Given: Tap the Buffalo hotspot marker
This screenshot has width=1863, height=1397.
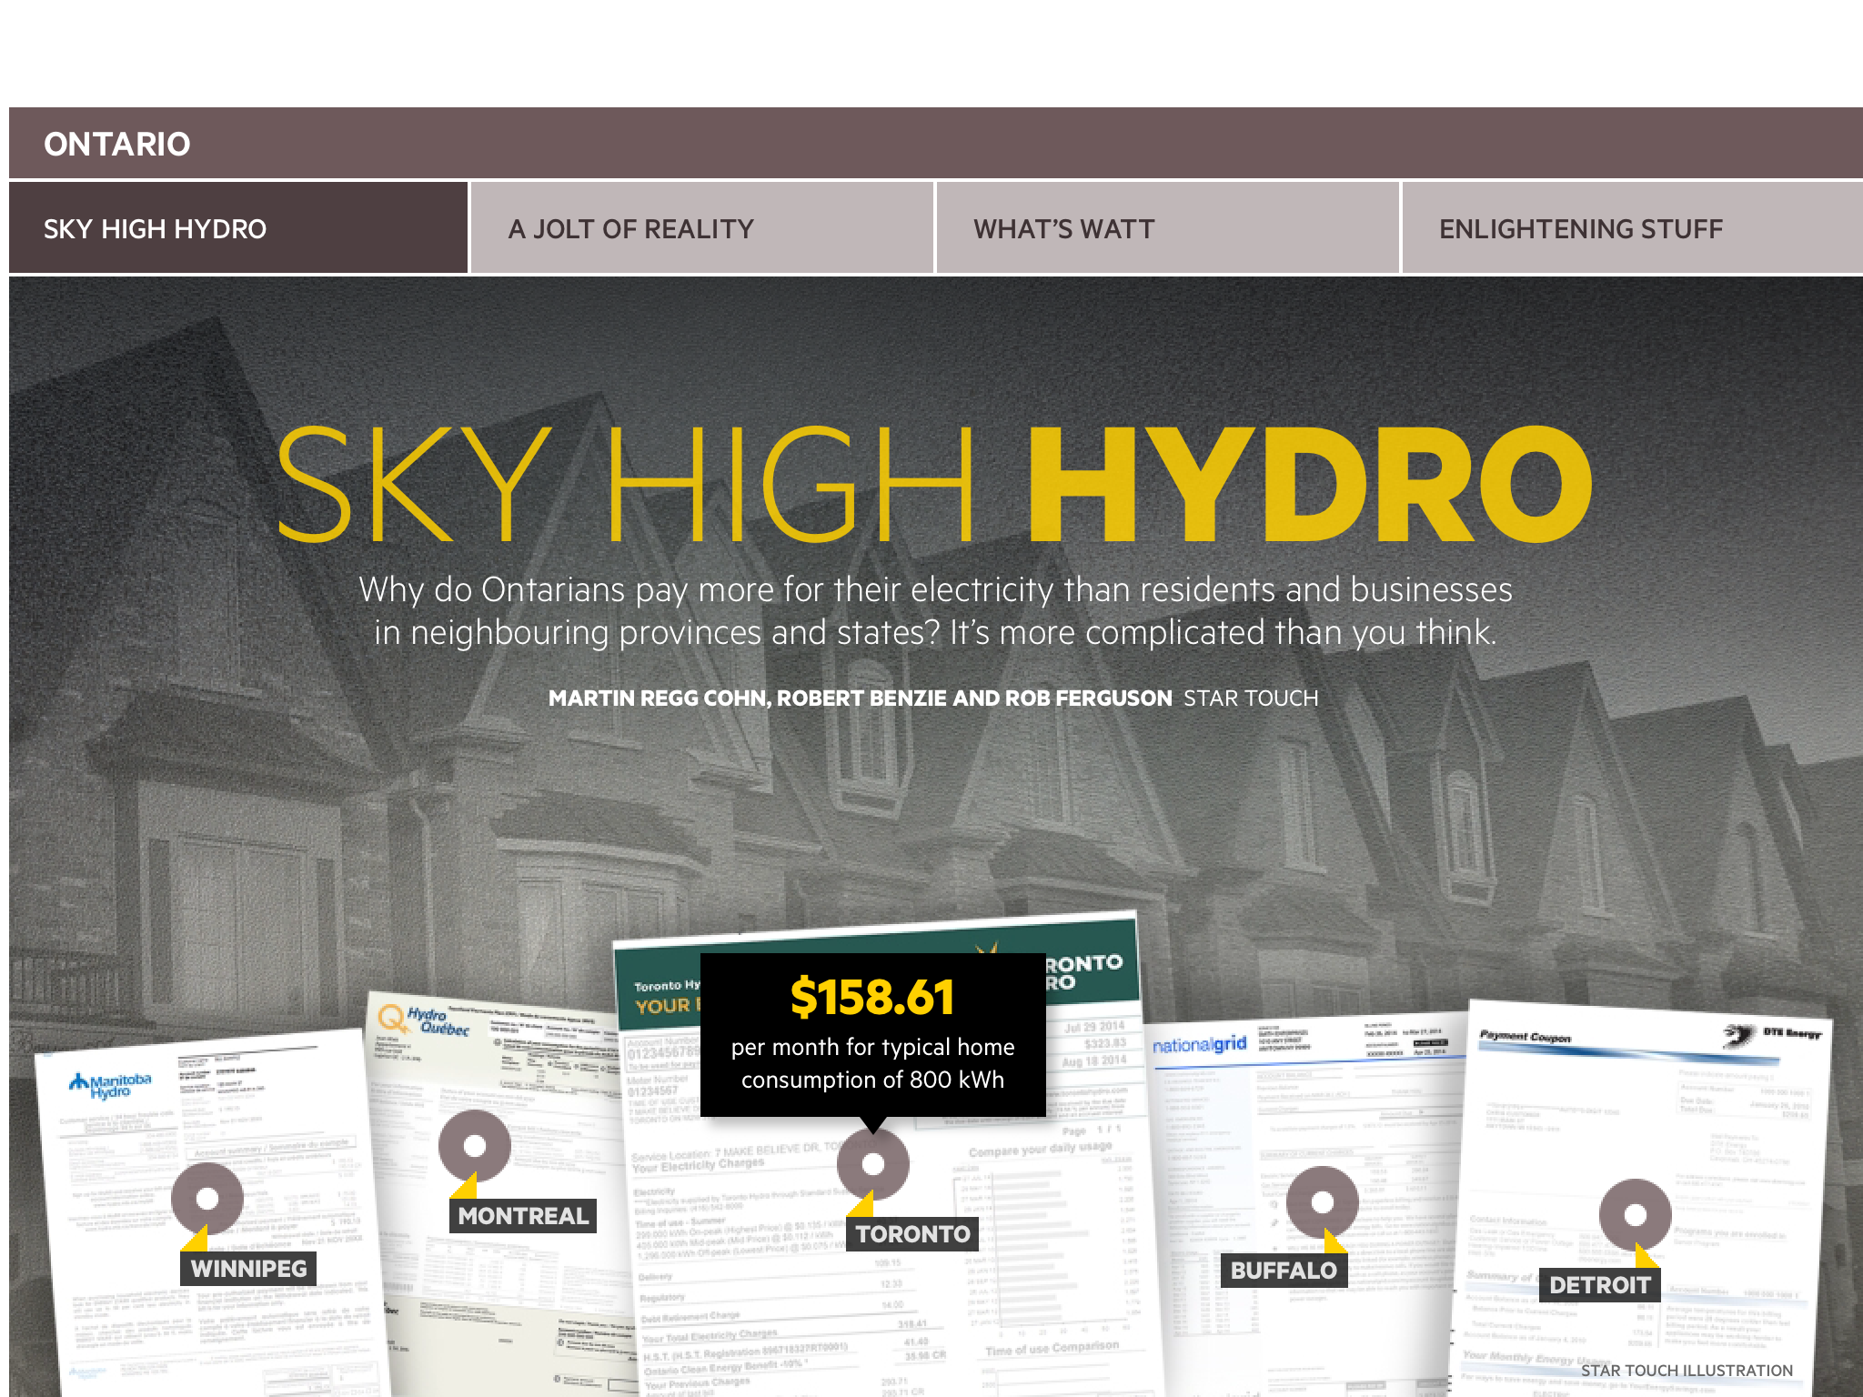Looking at the screenshot, I should coord(1323,1202).
